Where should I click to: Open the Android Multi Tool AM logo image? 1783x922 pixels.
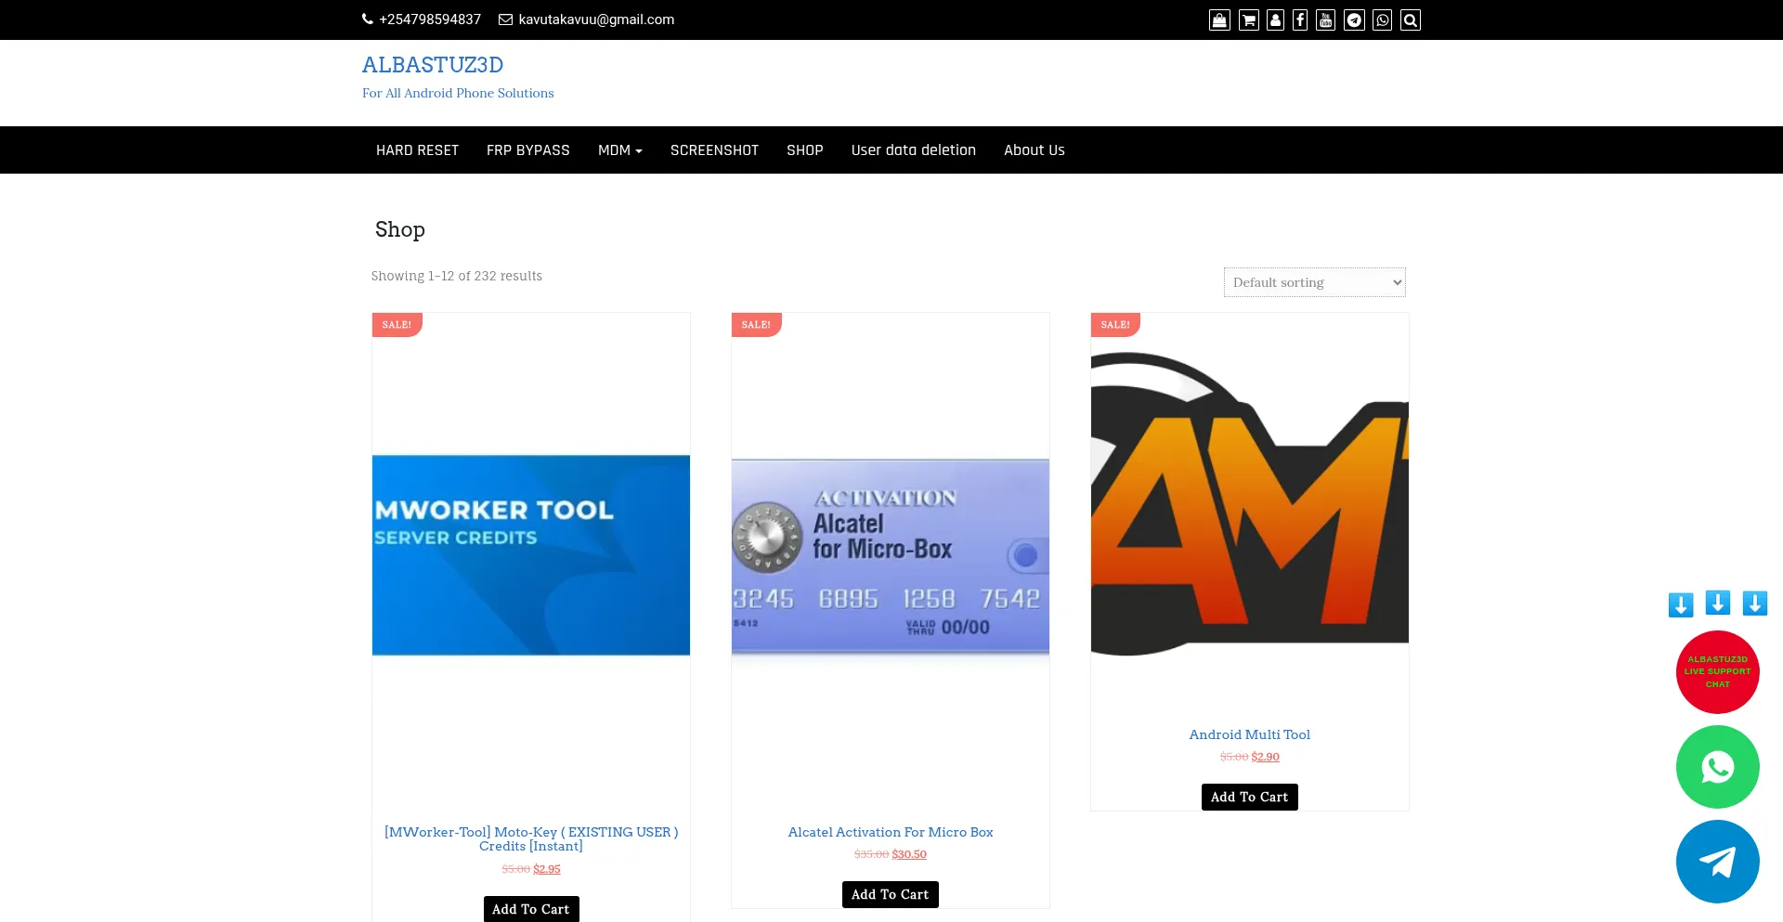coord(1250,504)
